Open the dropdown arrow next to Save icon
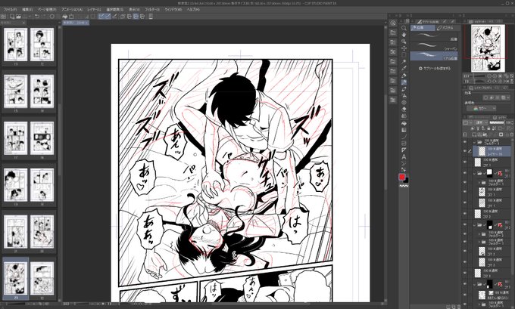 pos(30,16)
